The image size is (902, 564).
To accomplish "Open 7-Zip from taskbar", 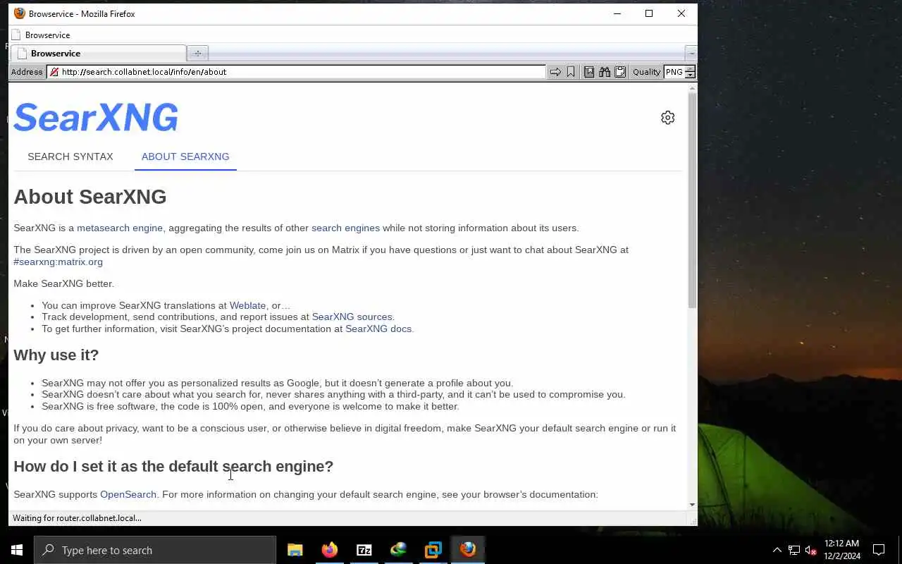I will point(364,550).
